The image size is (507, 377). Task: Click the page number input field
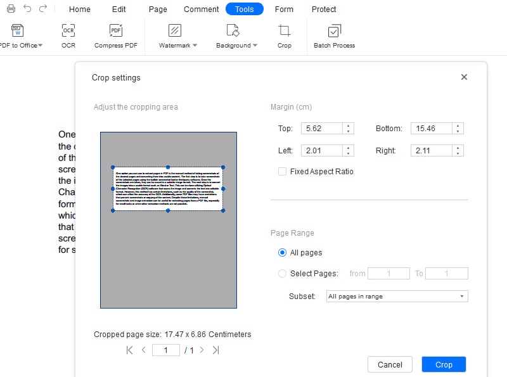tap(165, 349)
